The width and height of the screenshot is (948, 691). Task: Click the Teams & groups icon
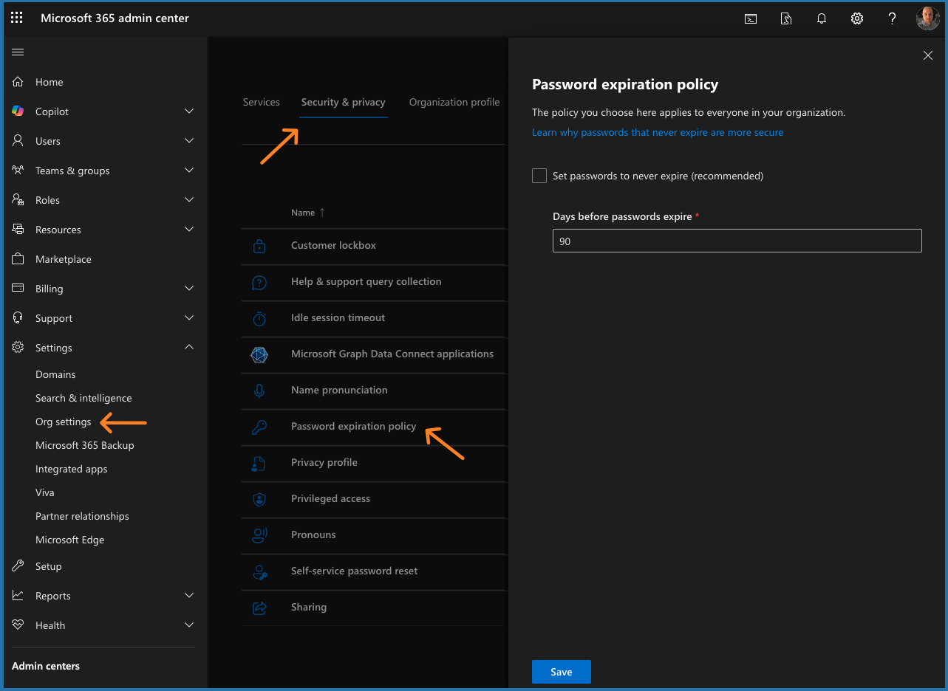point(18,171)
